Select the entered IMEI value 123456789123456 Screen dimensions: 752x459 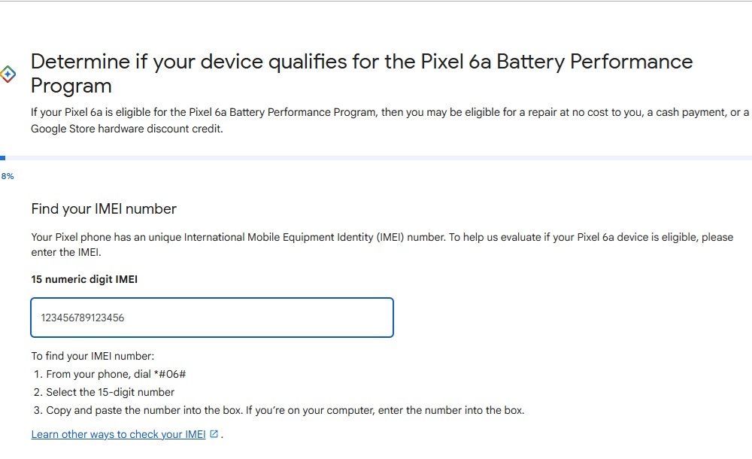point(83,318)
